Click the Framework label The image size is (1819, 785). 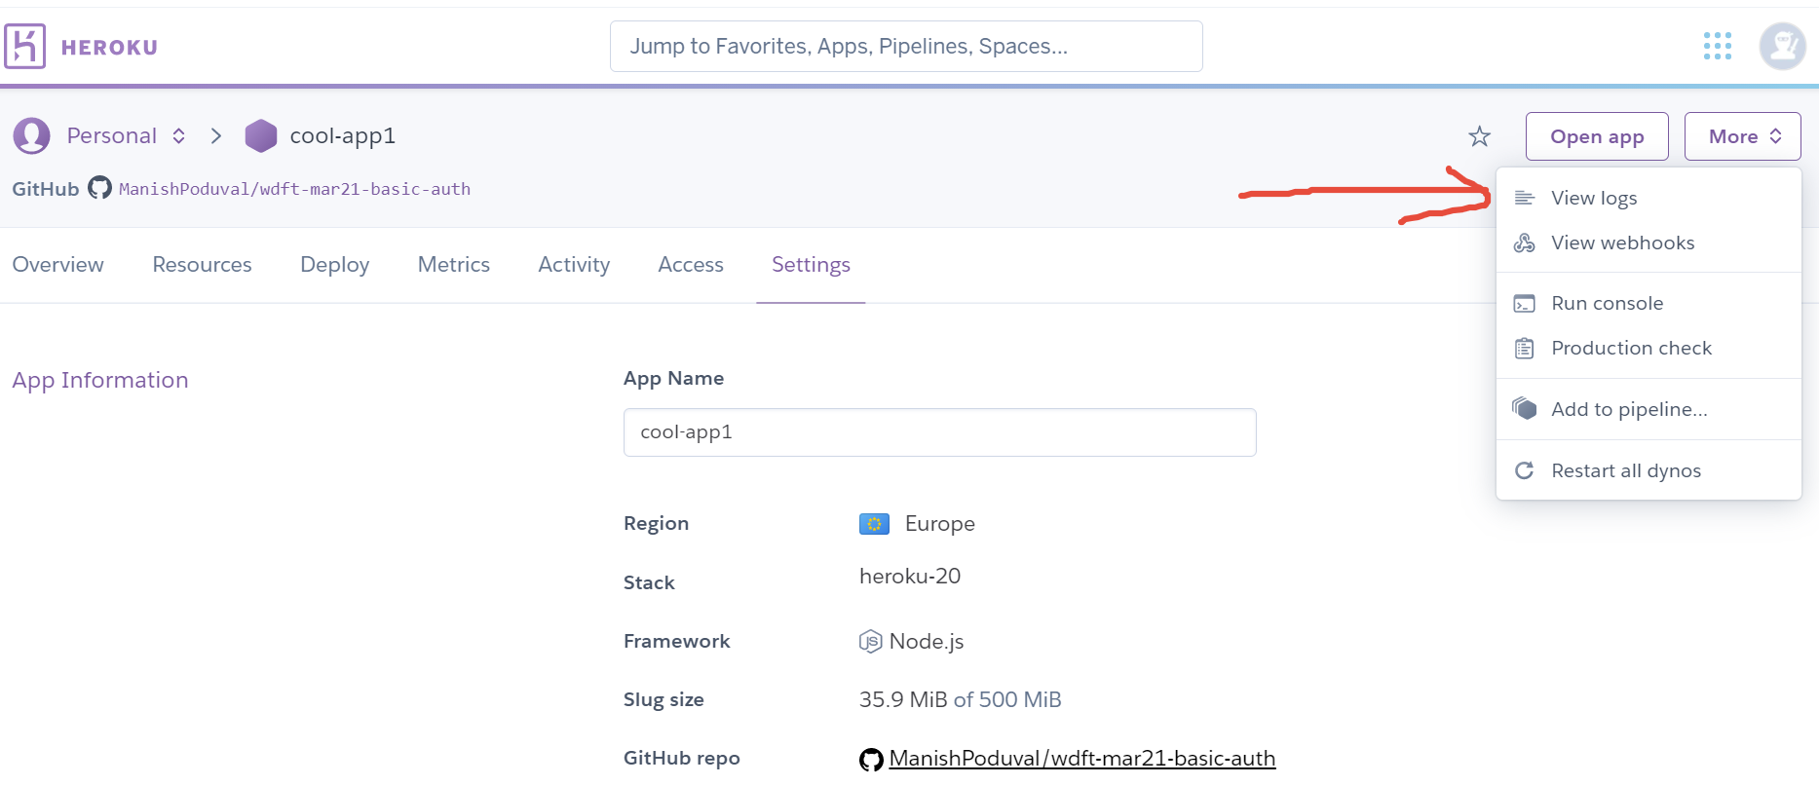coord(676,641)
